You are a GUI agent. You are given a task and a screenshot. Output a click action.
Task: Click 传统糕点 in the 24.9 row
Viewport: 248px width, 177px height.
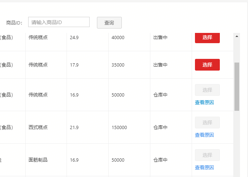38,38
